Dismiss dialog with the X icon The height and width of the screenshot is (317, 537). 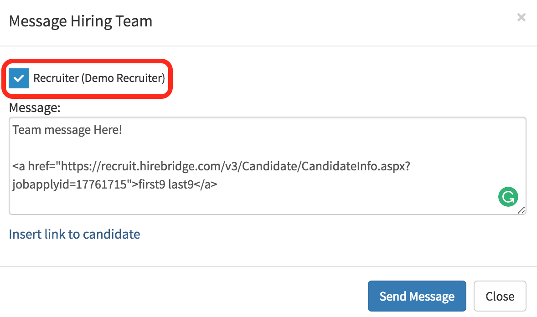point(521,18)
